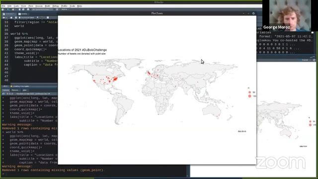Click the Go to file/function search field
The width and height of the screenshot is (318, 179).
tap(42, 9)
